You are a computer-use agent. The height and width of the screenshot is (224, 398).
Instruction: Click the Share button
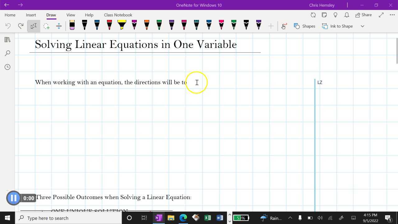point(363,15)
